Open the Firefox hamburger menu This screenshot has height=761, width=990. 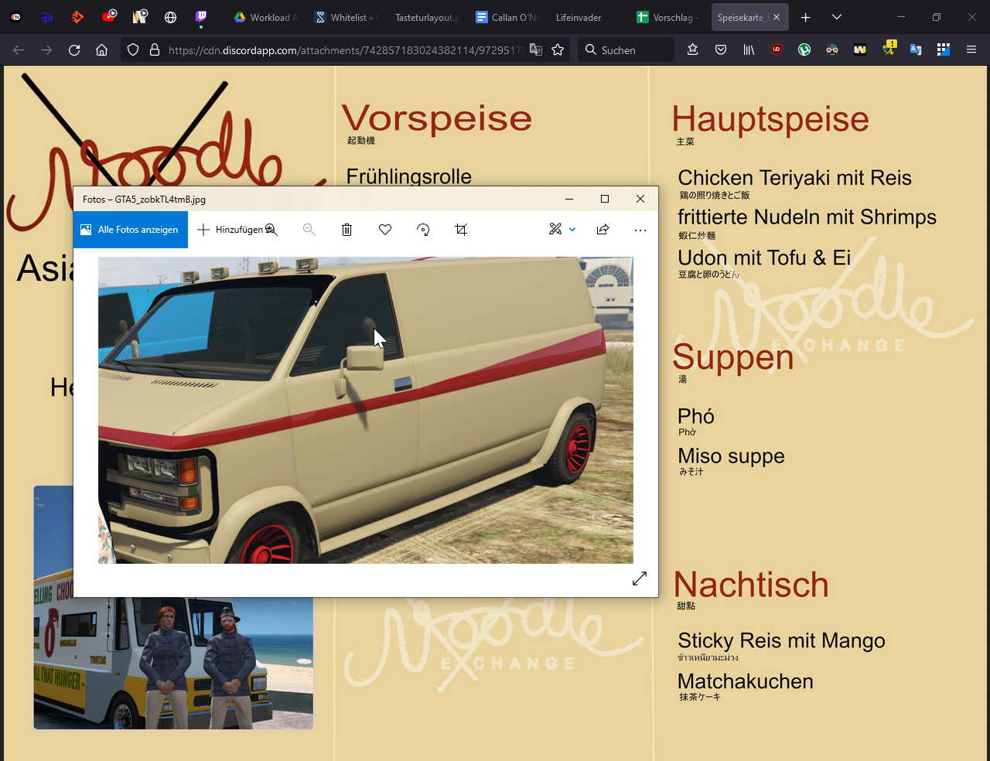click(x=971, y=50)
